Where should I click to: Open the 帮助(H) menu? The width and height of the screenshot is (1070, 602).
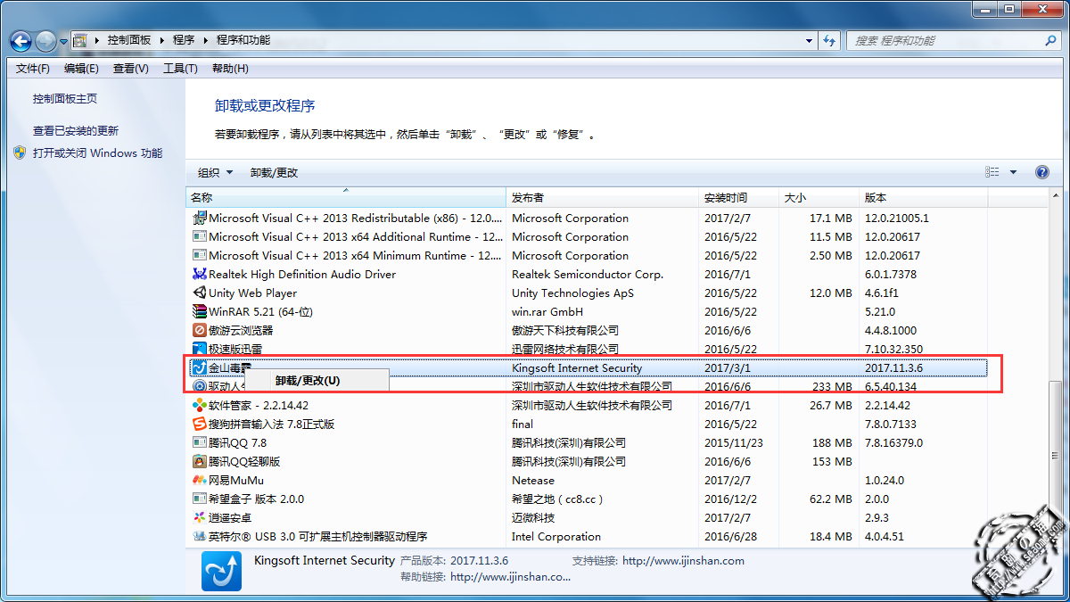(230, 69)
